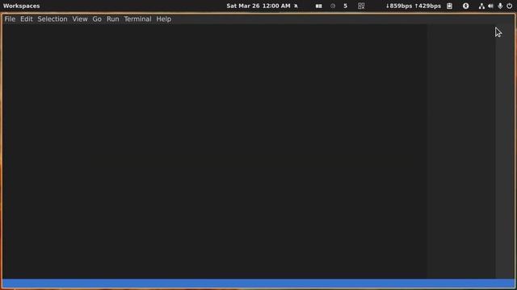Click the volume speaker icon

490,6
